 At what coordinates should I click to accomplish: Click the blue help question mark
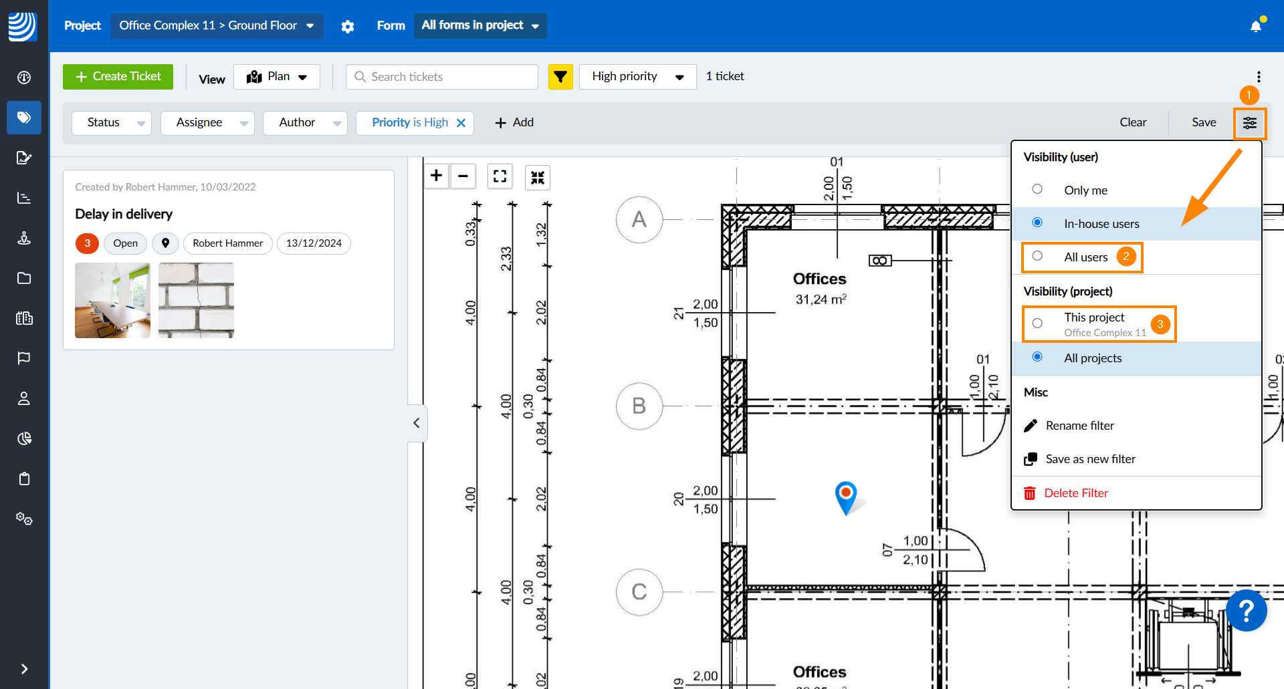point(1246,611)
